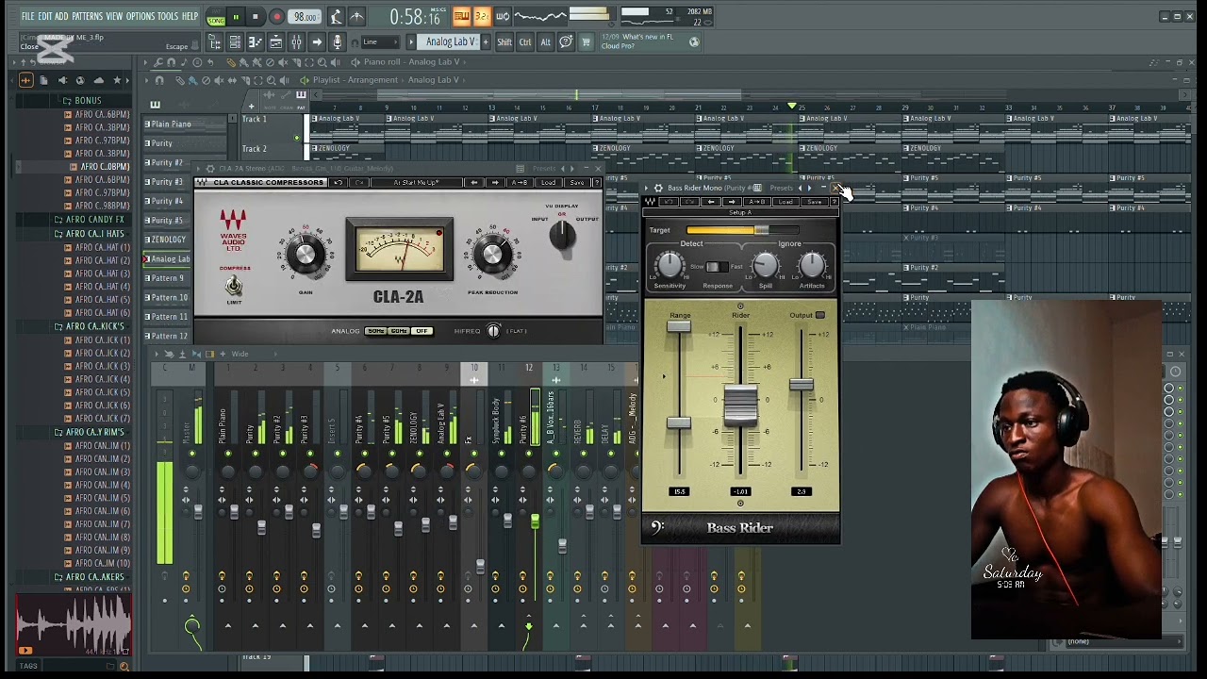This screenshot has height=679, width=1207.
Task: Add a new pattern with plus button
Action: [487, 41]
